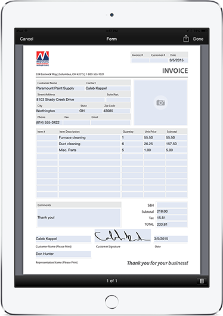Tap the Cancel button
This screenshot has width=223, height=316.
click(27, 39)
